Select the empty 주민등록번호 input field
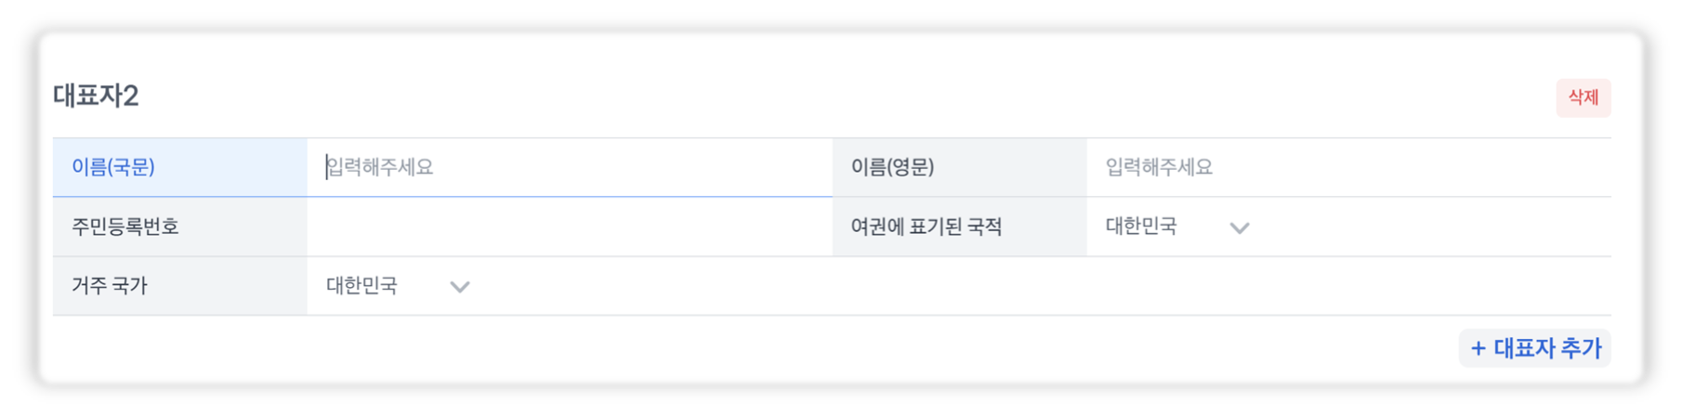Image resolution: width=1682 pixels, height=416 pixels. tap(569, 227)
